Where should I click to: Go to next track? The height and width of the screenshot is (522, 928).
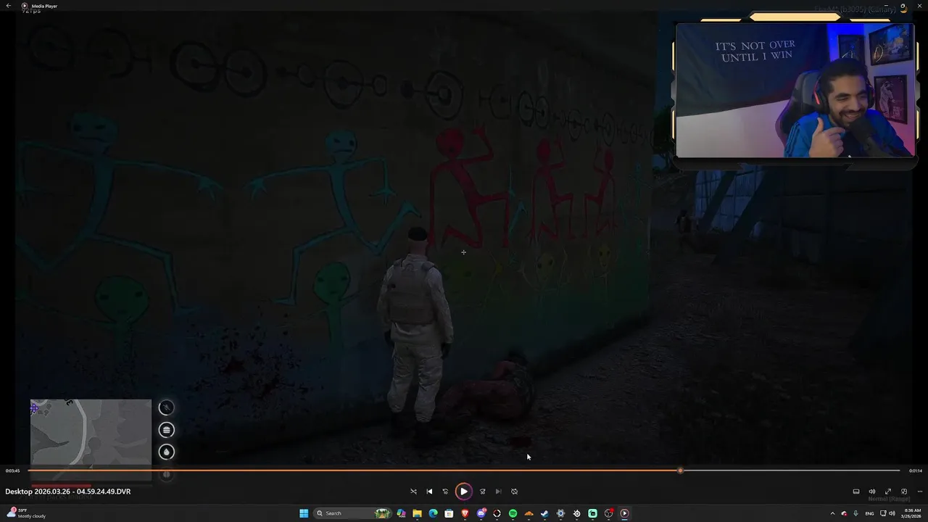tap(498, 492)
